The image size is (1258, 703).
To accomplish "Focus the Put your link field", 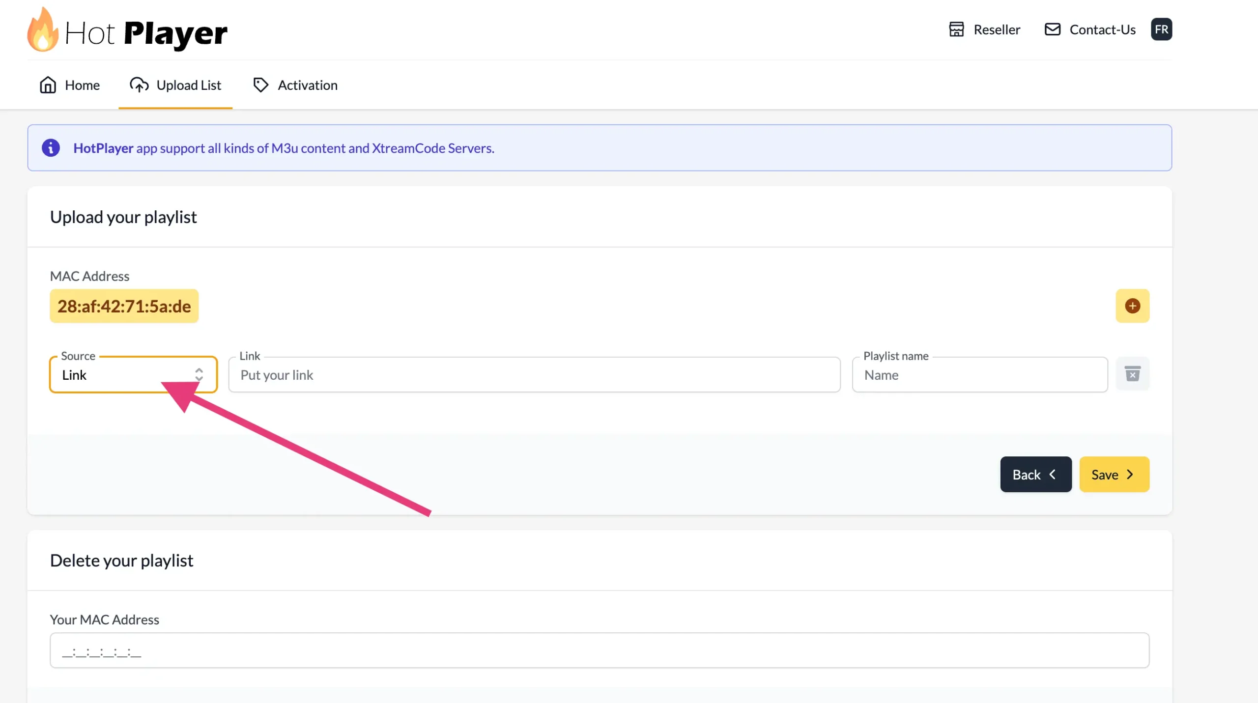I will point(534,375).
